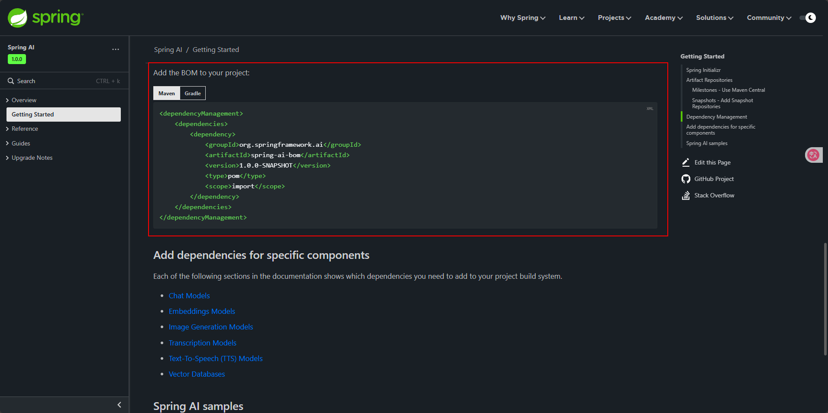Screen dimensions: 828x413
Task: Open the Why Spring dropdown menu
Action: (523, 18)
